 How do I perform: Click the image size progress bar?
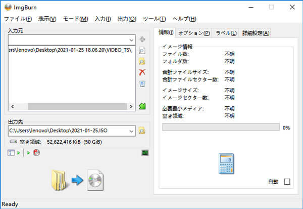click(221, 127)
